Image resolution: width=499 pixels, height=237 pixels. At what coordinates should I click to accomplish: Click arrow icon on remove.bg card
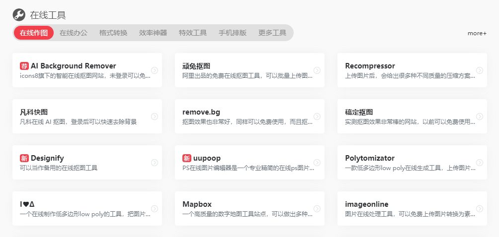click(317, 117)
